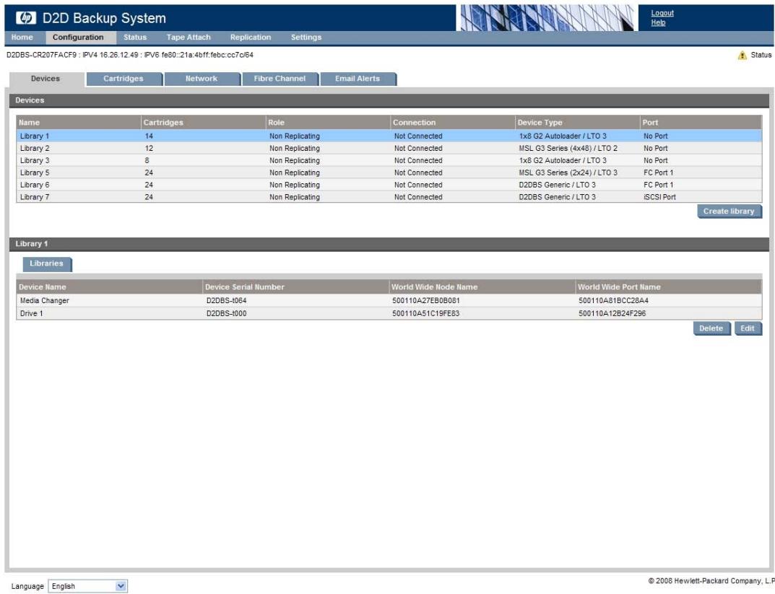775x594 pixels.
Task: Select the Library 2 row
Action: 389,148
